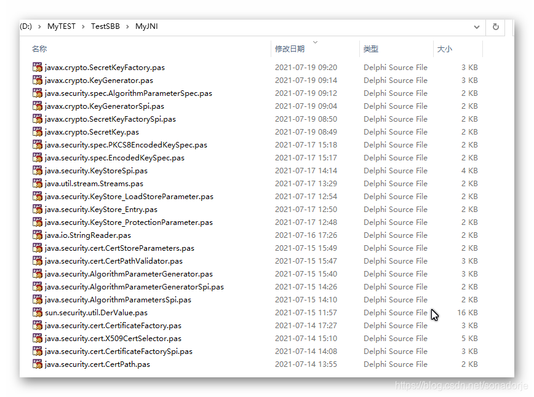Click the javax.crypto.SecretKeyFactorySpi.pas file icon
This screenshot has width=534, height=397.
point(37,119)
